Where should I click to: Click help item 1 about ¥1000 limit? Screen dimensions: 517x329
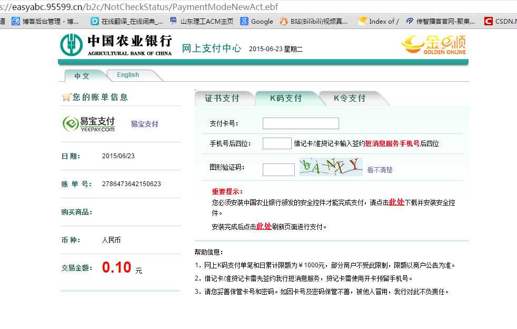325,265
